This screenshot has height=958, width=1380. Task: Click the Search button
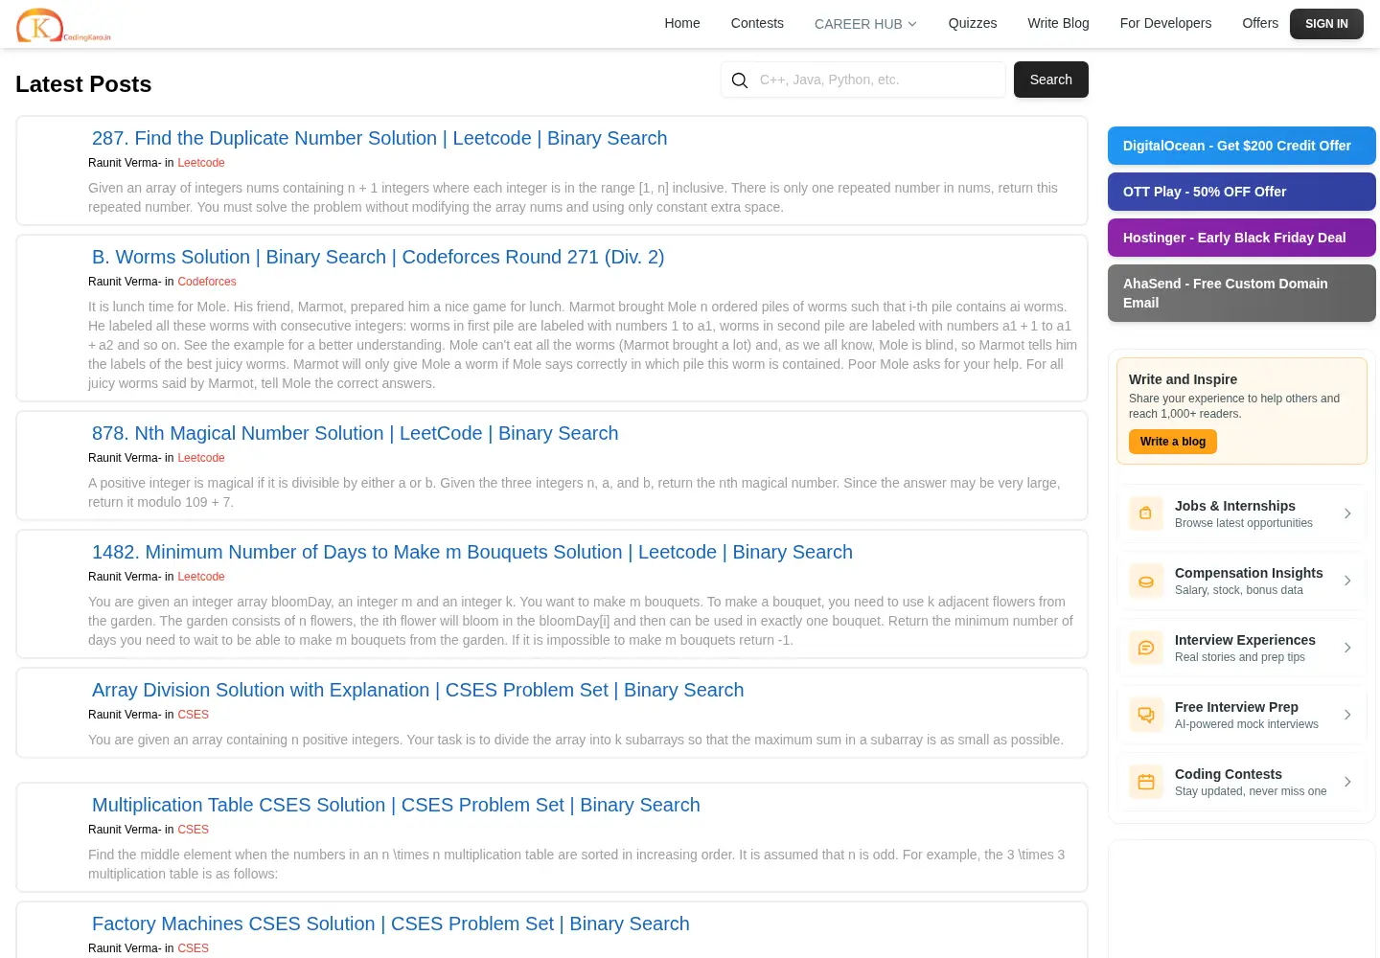pos(1051,80)
